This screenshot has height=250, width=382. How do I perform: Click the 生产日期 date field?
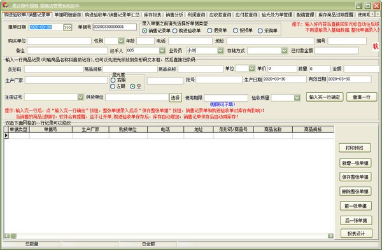pyautogui.click(x=285, y=79)
